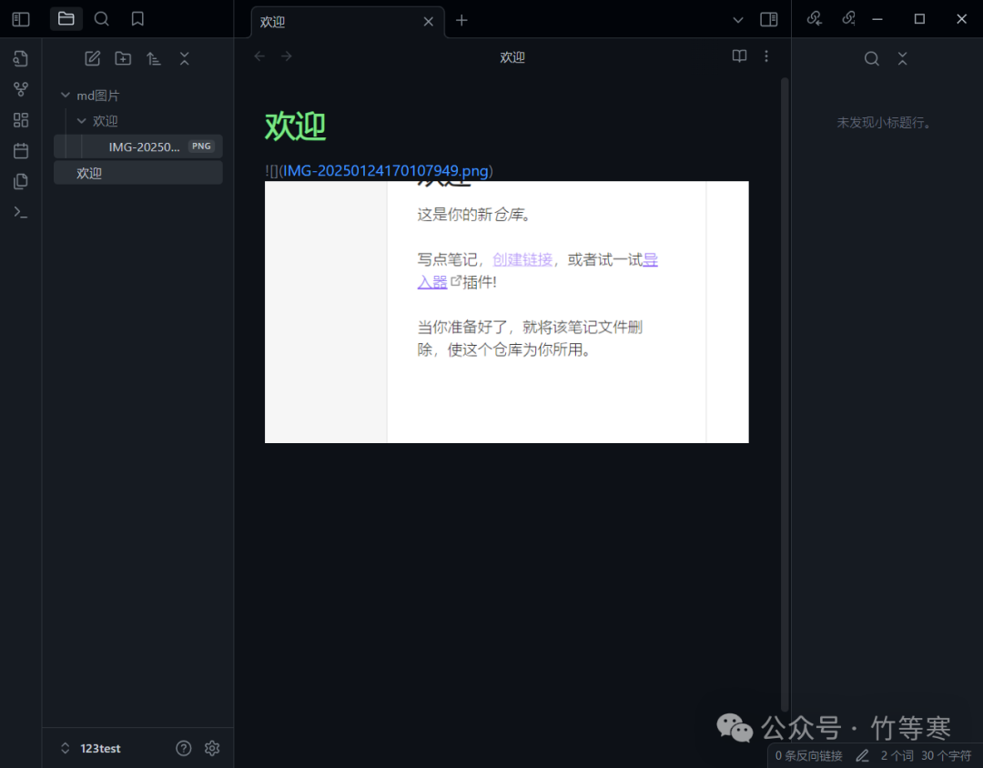Collapse the 欢迎 subfolder
Screen dimensions: 983x768
pos(82,120)
